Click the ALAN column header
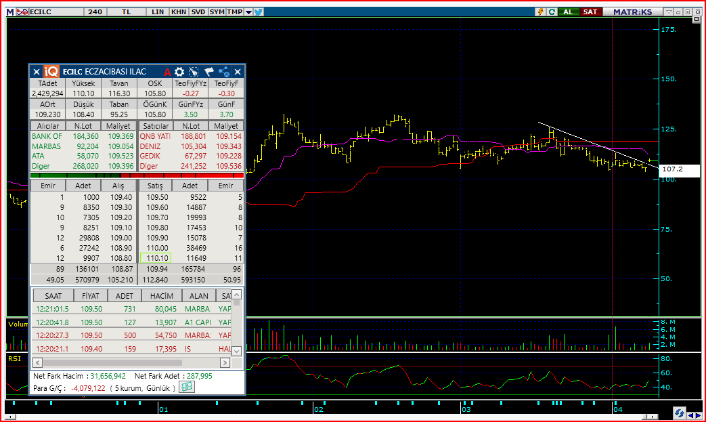The height and width of the screenshot is (422, 706). click(199, 296)
